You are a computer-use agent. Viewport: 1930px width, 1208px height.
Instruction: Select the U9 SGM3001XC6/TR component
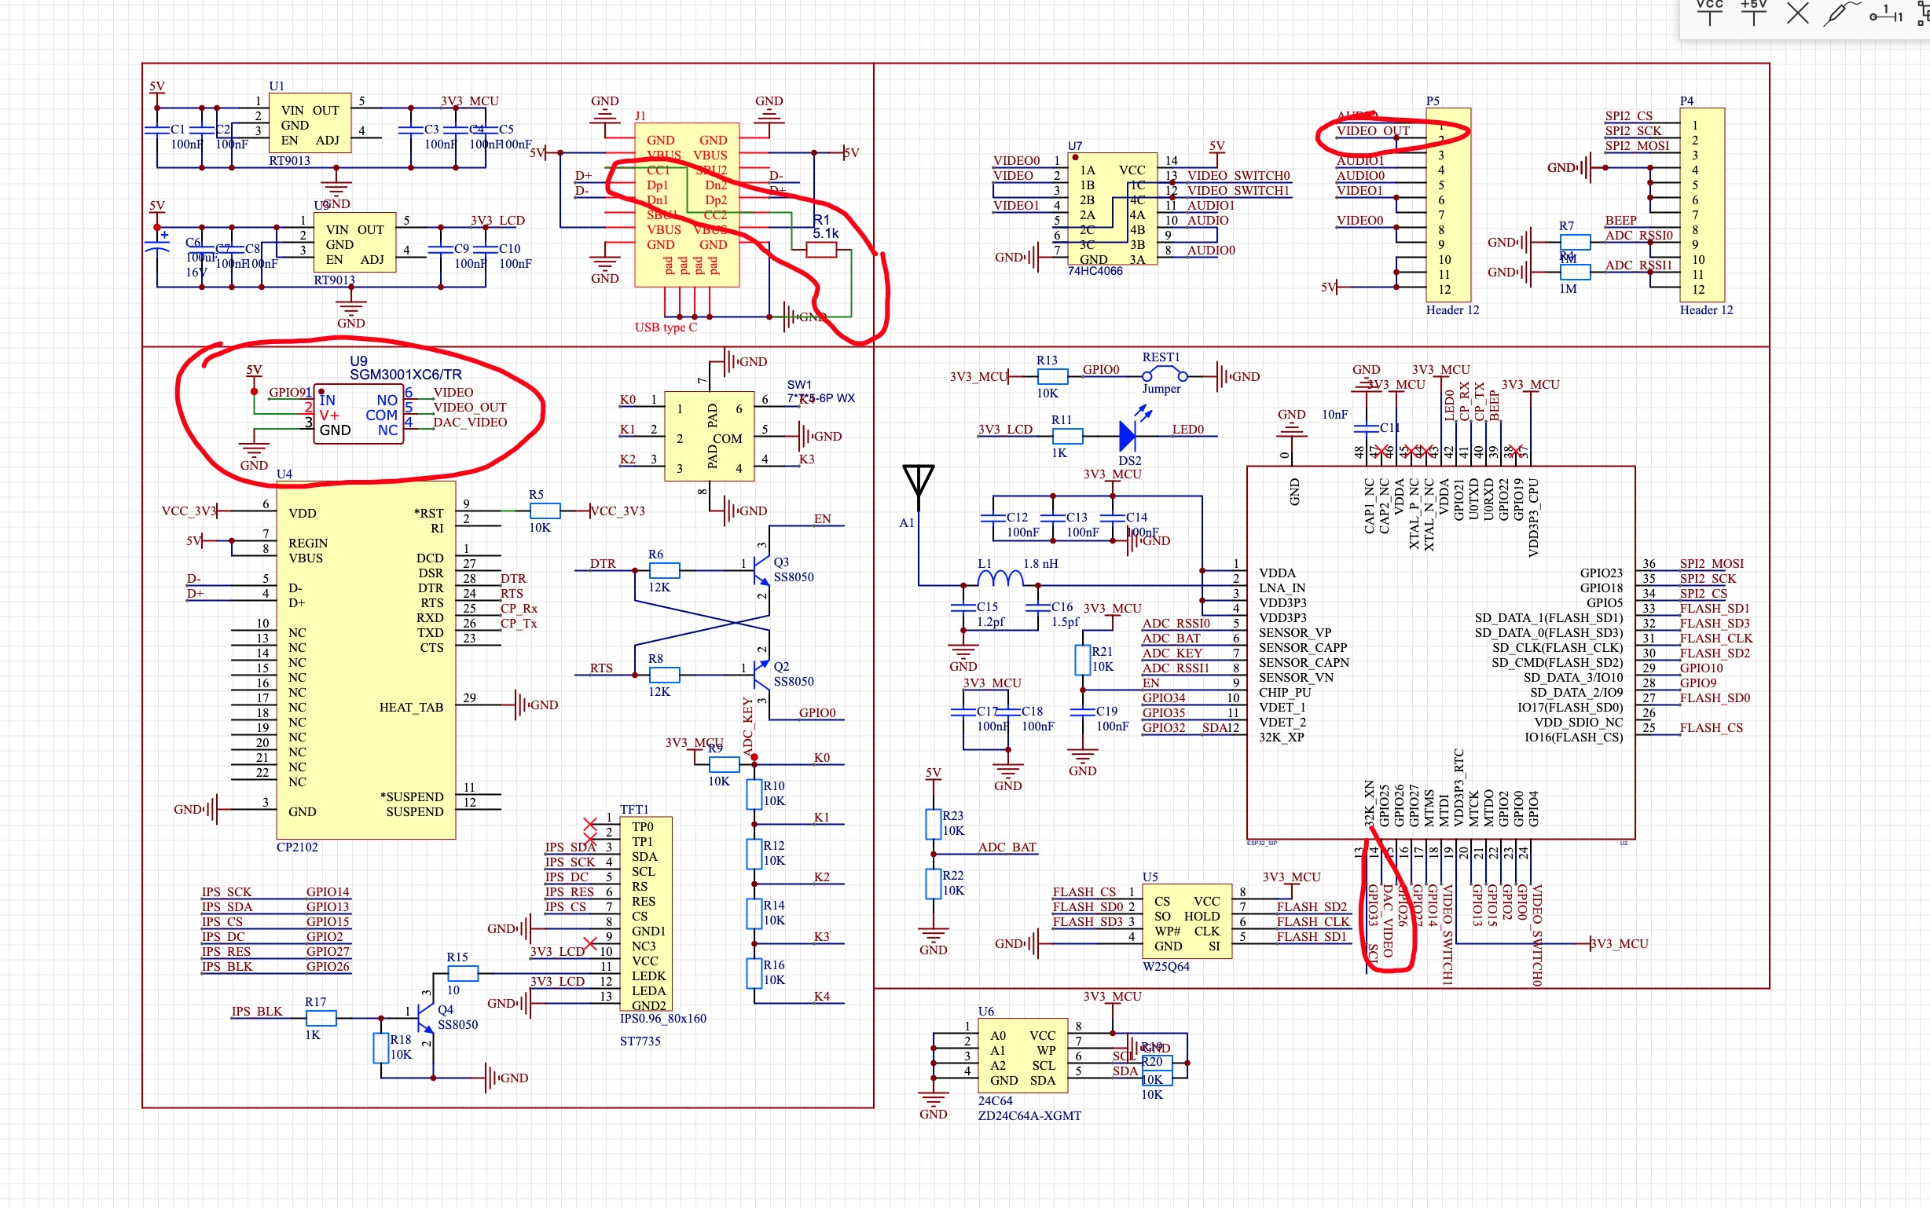pos(358,415)
